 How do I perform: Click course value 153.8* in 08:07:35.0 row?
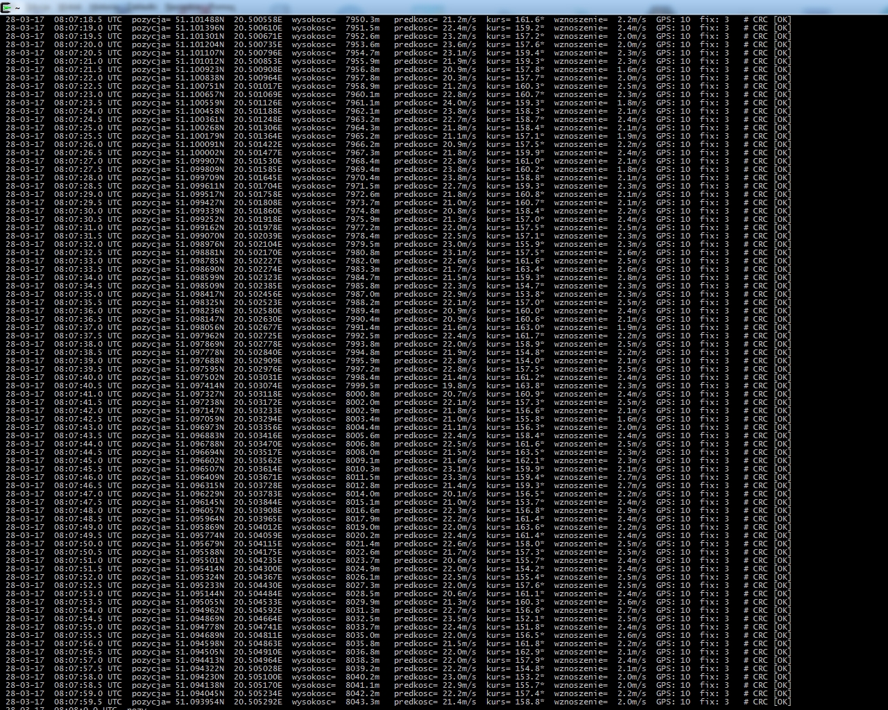(x=530, y=294)
